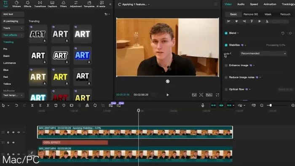This screenshot has width=295, height=166.
Task: Enable the Optical flow checkbox
Action: [x=226, y=89]
